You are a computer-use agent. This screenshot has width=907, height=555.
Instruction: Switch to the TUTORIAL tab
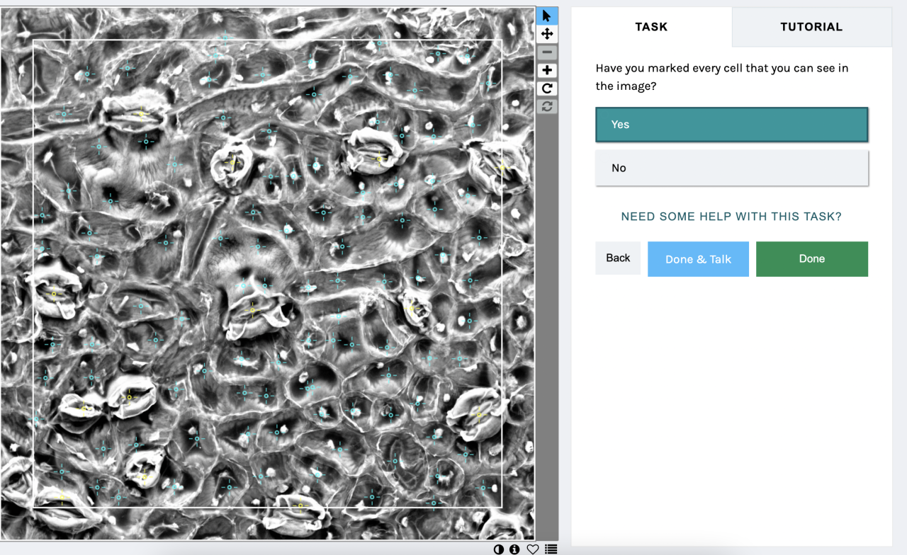(x=811, y=27)
